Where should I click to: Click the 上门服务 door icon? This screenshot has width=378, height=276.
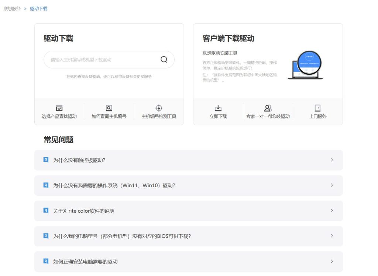[x=317, y=108]
